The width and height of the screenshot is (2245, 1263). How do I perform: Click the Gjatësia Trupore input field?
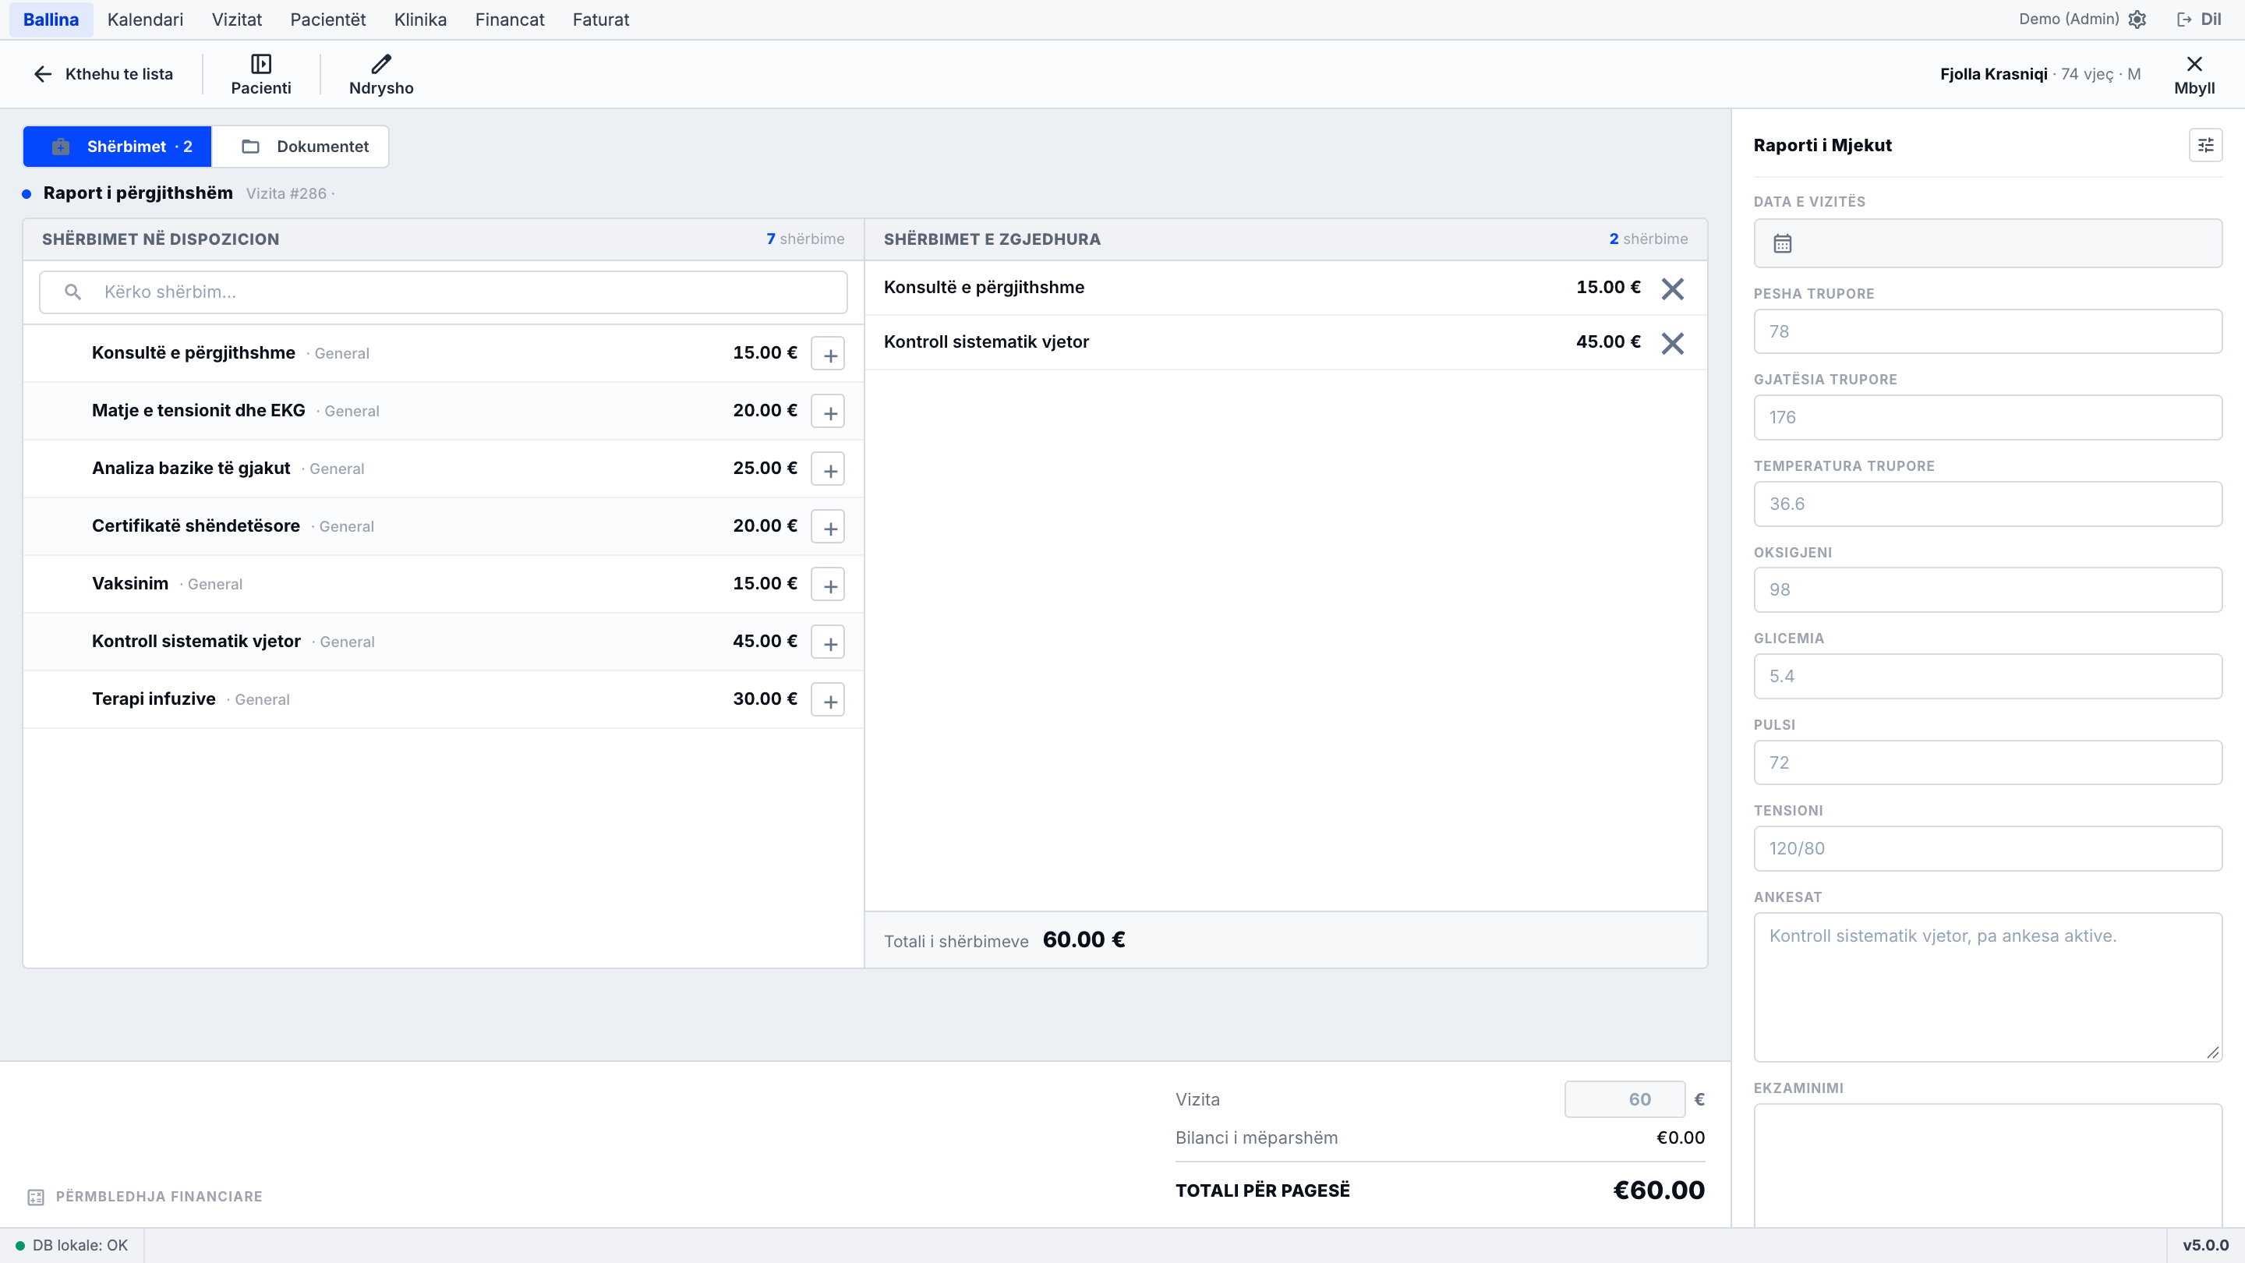pos(1987,418)
